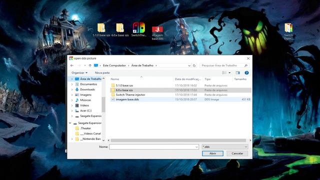Open the *.dds file type filter dropdown

pyautogui.click(x=225, y=146)
